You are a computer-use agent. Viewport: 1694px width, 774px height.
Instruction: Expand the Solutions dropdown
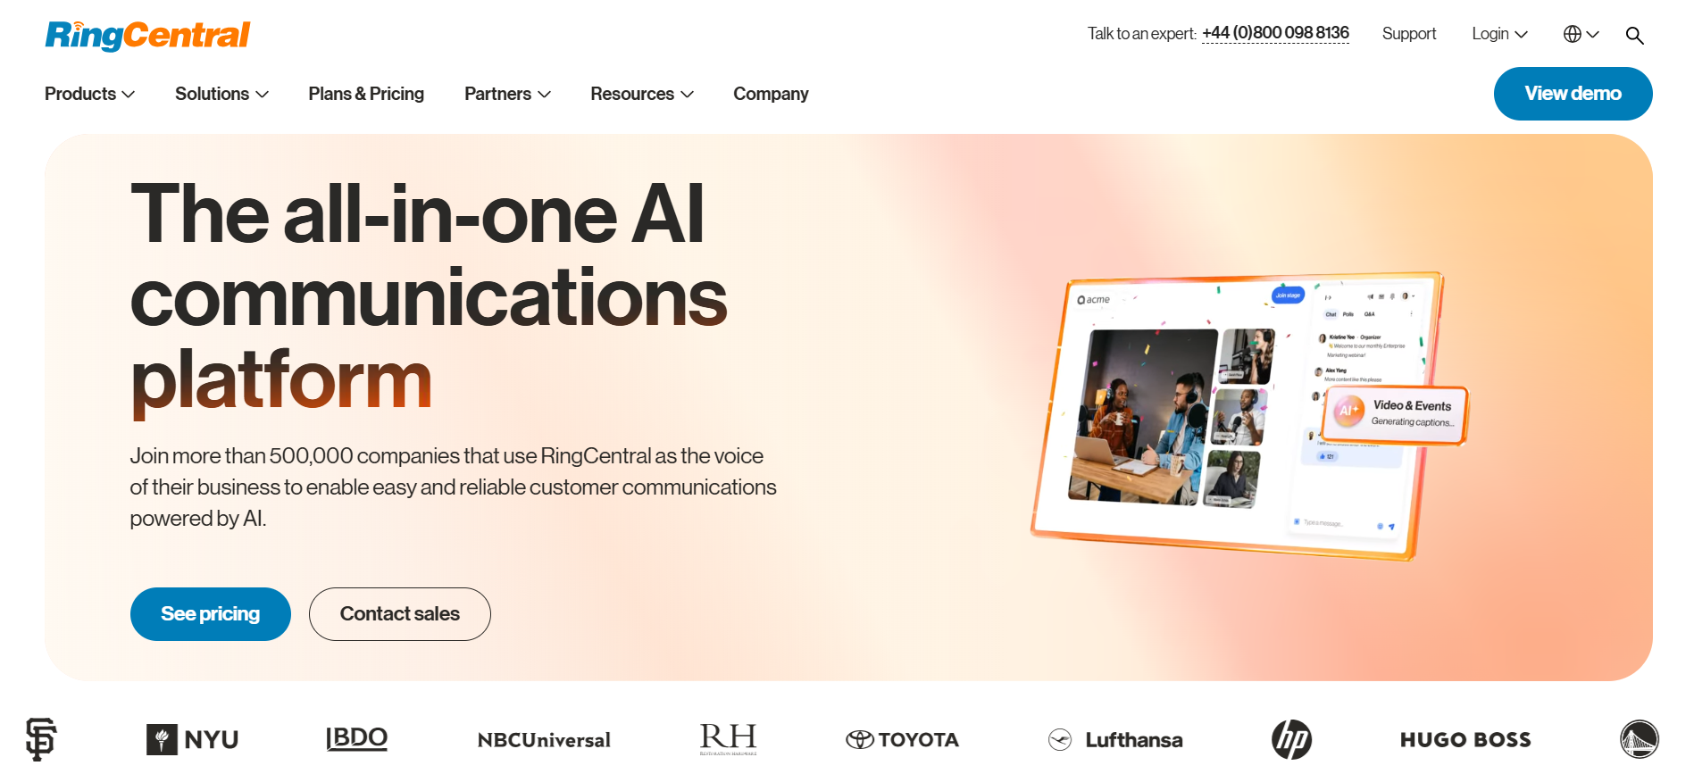(221, 94)
